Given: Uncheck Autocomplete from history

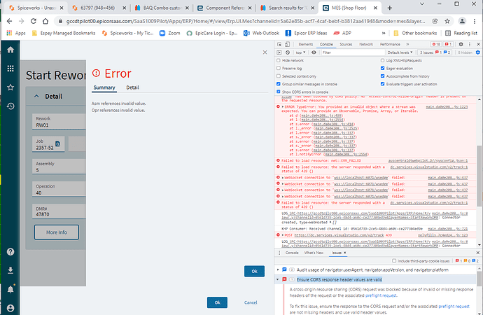Looking at the screenshot, I should 383,76.
